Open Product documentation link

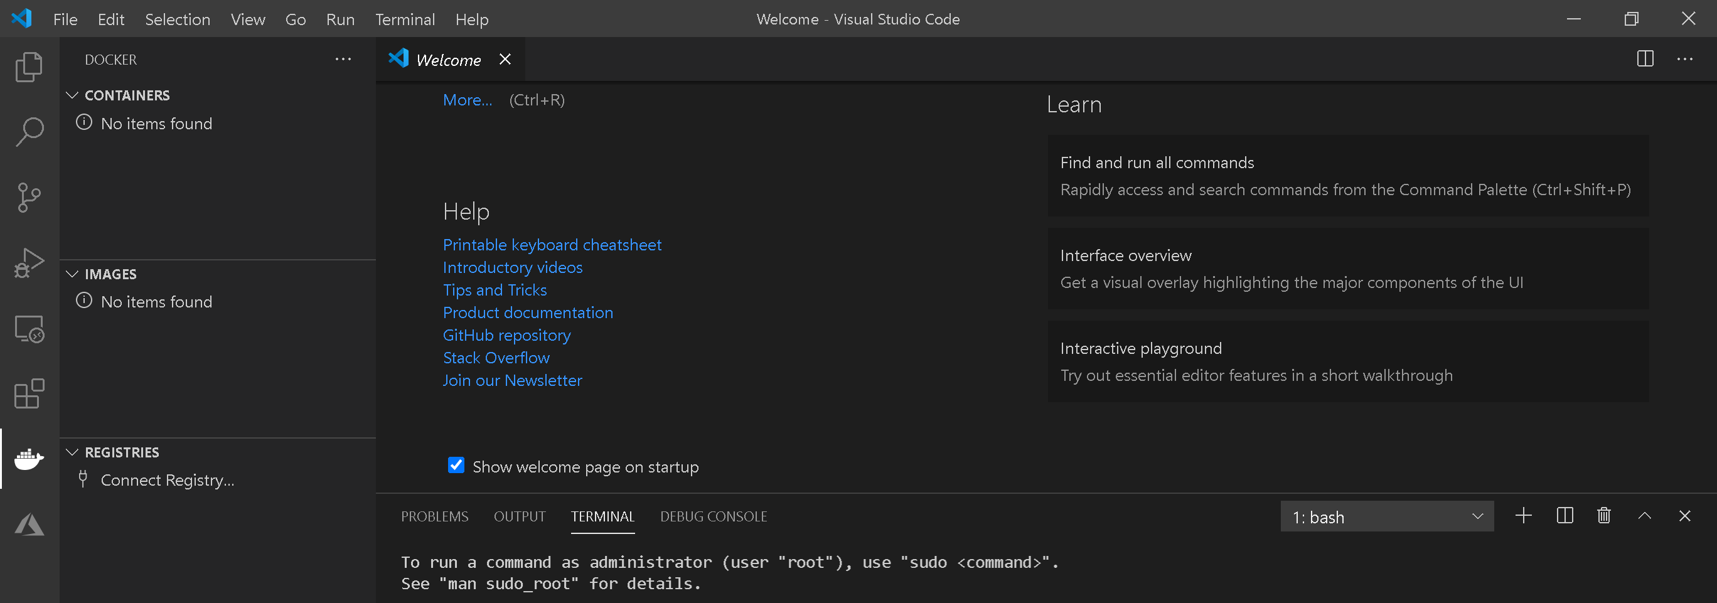coord(528,312)
